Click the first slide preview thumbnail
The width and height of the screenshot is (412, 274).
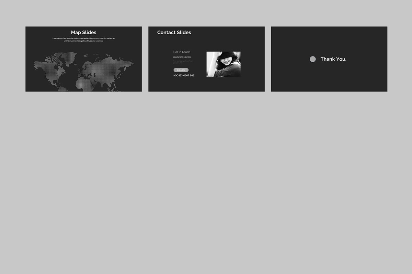[x=83, y=59]
